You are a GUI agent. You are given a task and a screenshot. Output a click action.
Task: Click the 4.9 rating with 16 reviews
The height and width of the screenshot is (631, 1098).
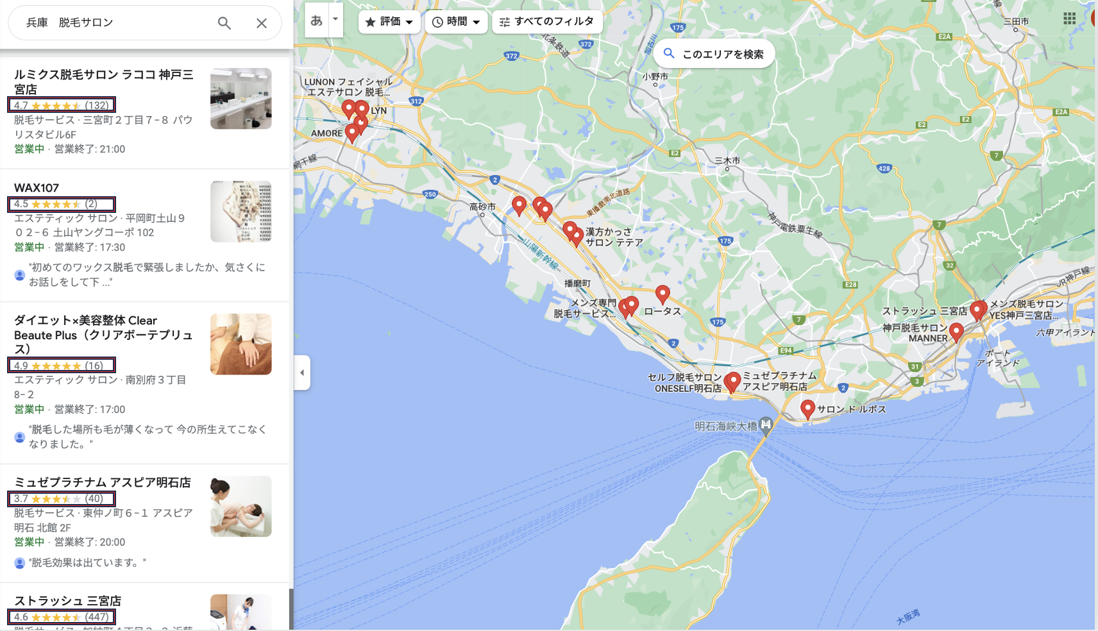tap(62, 366)
